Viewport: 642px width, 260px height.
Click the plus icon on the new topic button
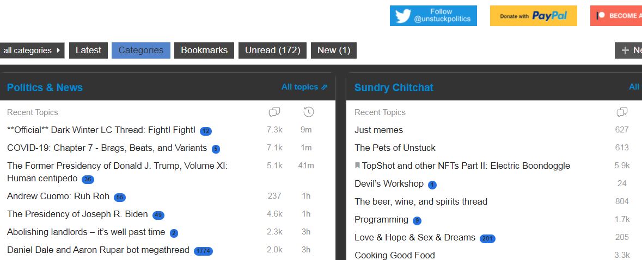pyautogui.click(x=625, y=50)
